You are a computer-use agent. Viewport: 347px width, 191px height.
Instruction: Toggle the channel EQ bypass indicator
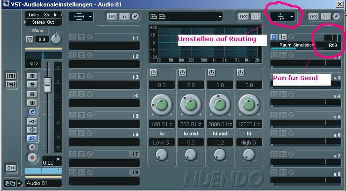point(32,130)
